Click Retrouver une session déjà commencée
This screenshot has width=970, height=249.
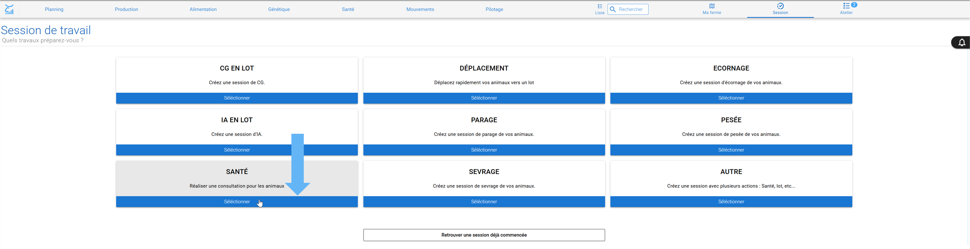[484, 235]
